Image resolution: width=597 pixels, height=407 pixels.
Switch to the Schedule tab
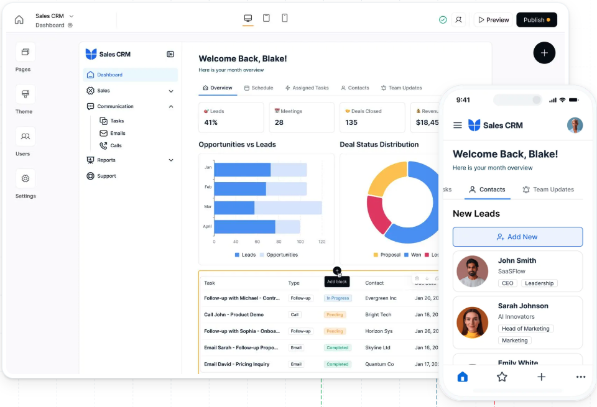point(259,88)
